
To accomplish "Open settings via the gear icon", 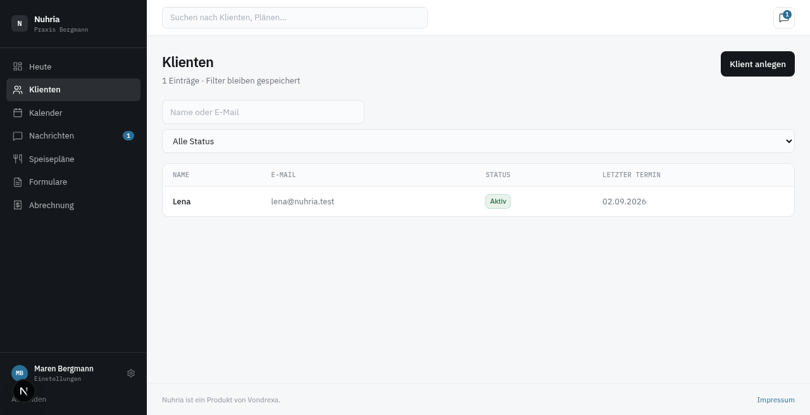I will [131, 373].
